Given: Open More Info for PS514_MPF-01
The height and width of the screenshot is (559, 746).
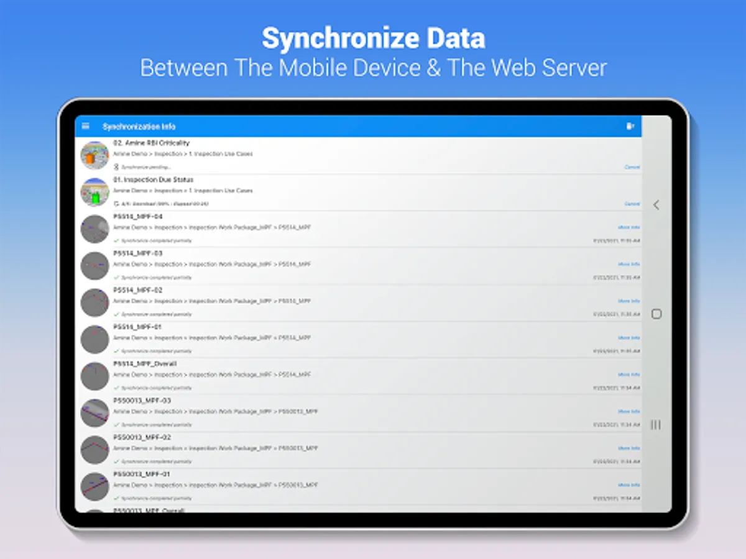Looking at the screenshot, I should pos(629,338).
